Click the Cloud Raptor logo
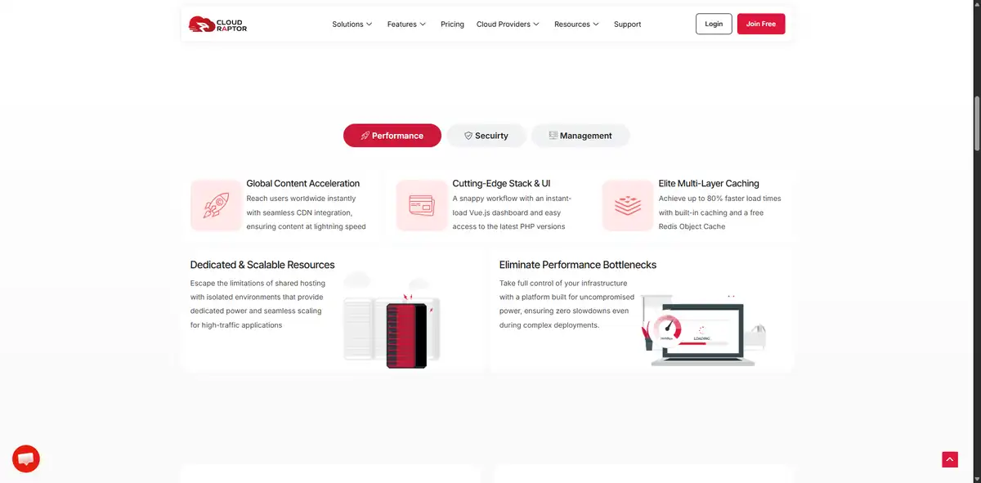Image resolution: width=981 pixels, height=483 pixels. click(217, 25)
